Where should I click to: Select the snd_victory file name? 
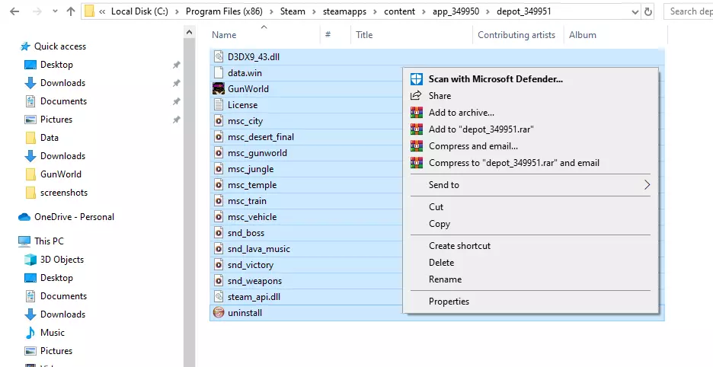click(251, 265)
